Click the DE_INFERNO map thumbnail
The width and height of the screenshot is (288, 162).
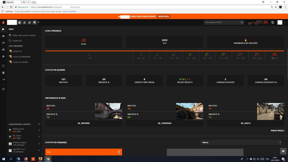[x=109, y=111]
